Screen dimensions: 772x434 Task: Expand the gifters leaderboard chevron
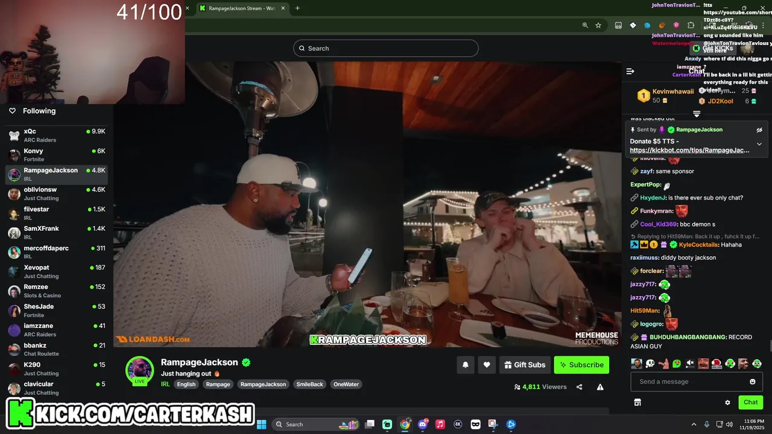697,113
